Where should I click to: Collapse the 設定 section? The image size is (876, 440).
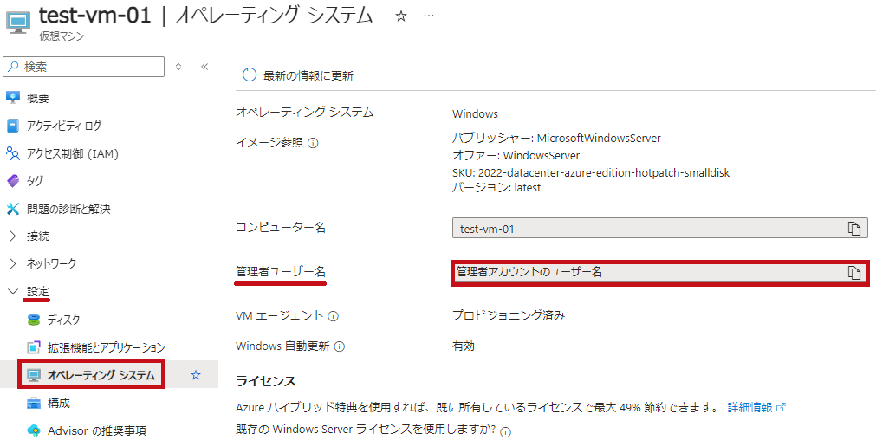tap(13, 292)
